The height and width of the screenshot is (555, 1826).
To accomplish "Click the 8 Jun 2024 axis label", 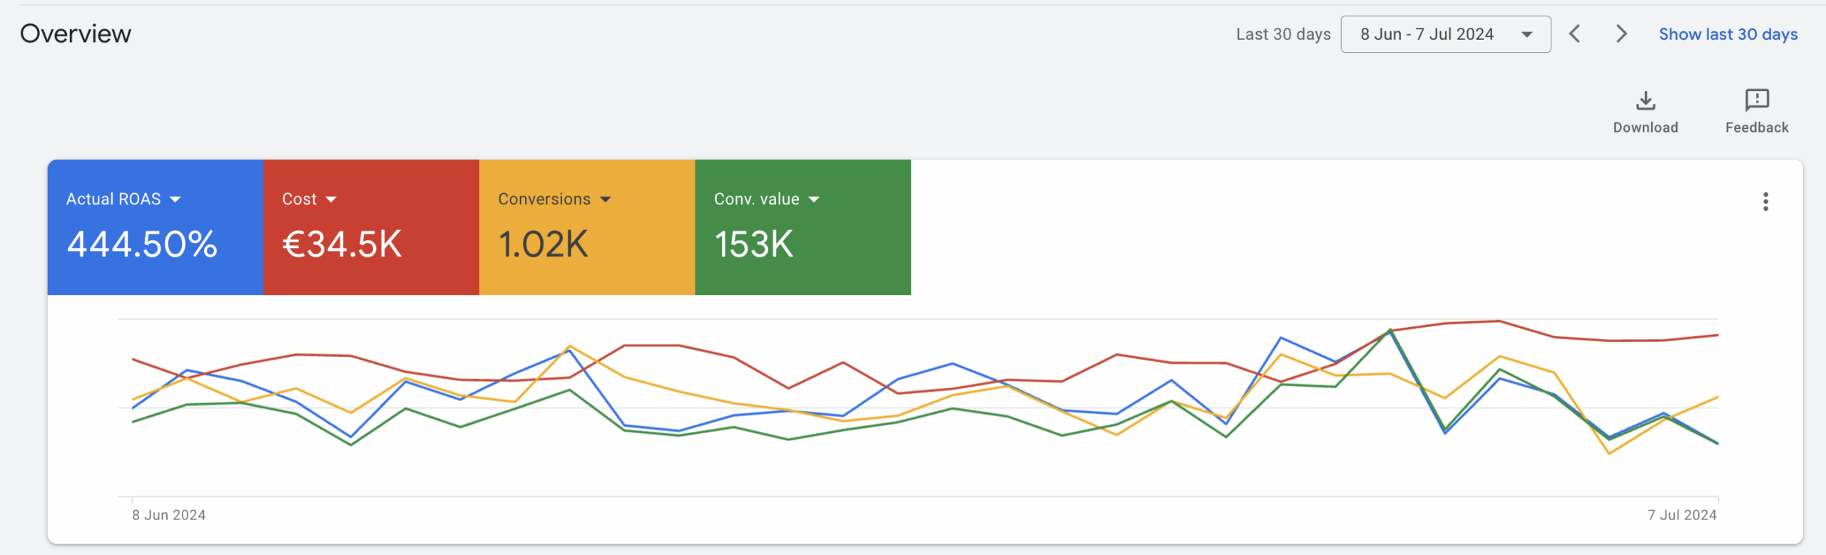I will click(x=168, y=515).
